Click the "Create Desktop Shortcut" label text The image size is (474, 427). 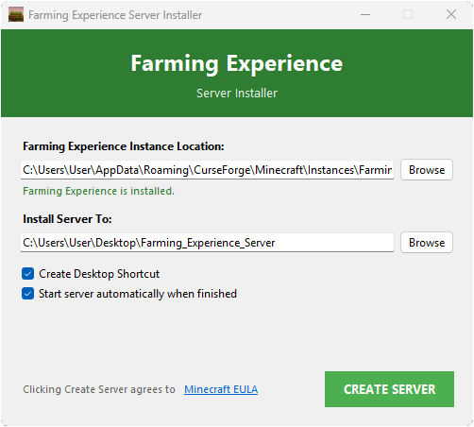click(99, 274)
